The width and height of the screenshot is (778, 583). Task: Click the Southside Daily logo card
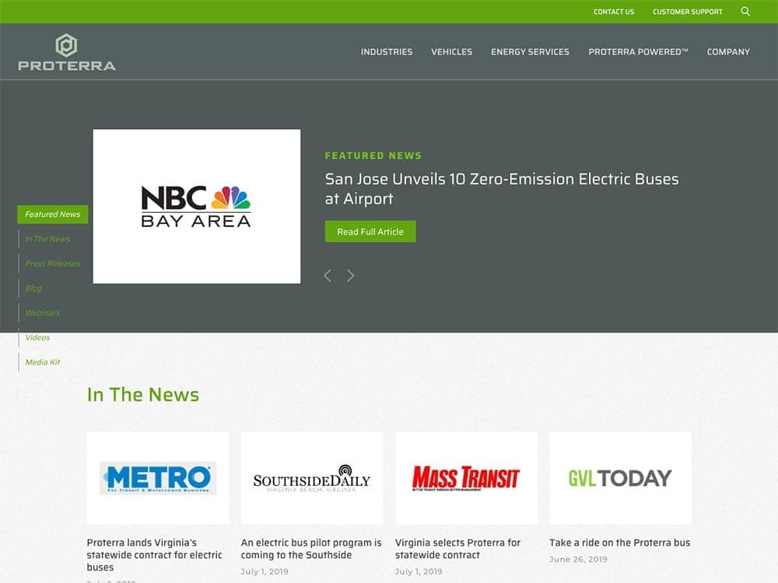tap(312, 478)
